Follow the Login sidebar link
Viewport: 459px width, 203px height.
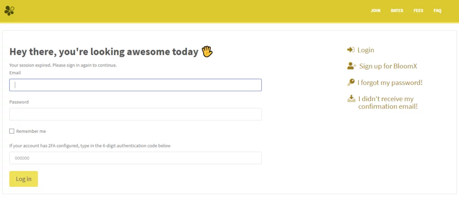366,50
